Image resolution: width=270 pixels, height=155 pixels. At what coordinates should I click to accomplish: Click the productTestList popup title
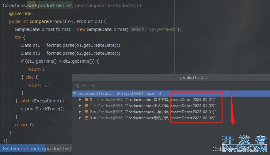coord(194,78)
